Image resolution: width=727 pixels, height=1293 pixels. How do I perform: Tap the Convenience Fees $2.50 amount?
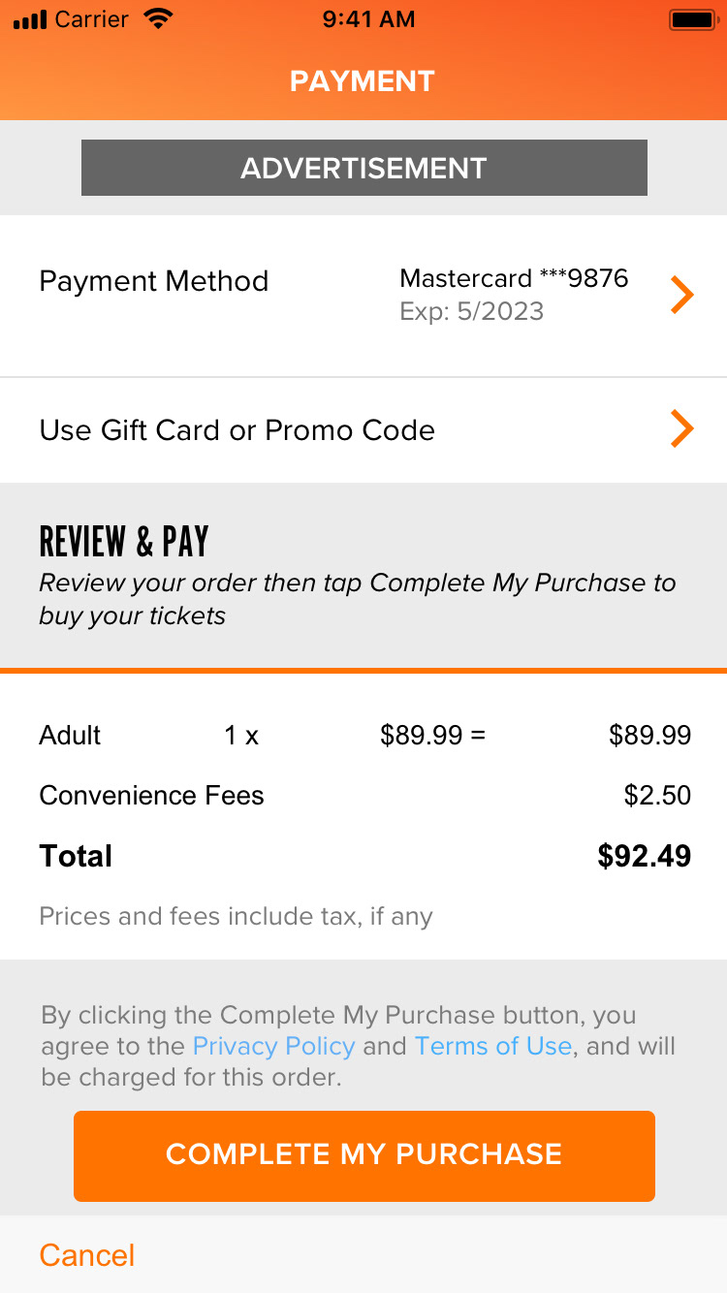click(657, 796)
